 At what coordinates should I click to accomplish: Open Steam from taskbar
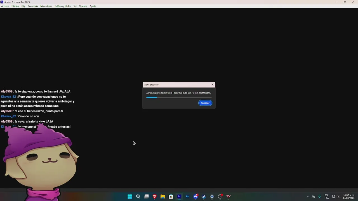click(204, 197)
